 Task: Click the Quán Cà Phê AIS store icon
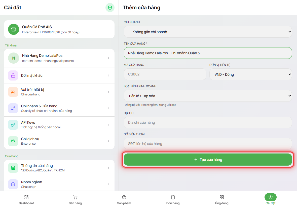point(13,29)
